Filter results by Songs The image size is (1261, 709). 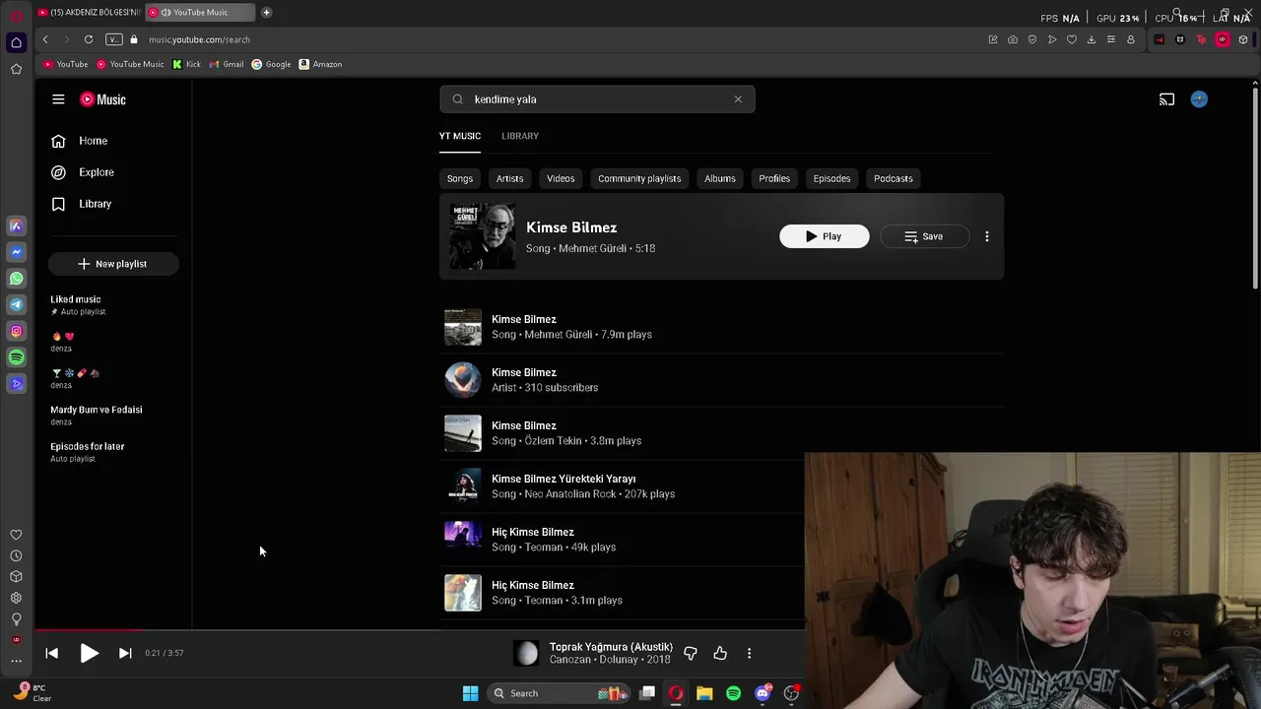460,178
